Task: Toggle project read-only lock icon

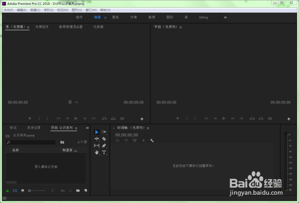Action: click(7, 191)
